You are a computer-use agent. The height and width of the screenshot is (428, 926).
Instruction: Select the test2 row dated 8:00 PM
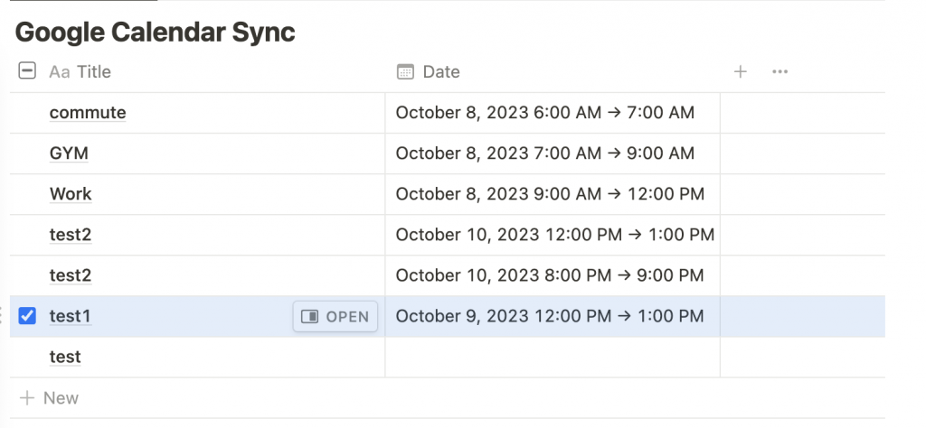click(71, 275)
